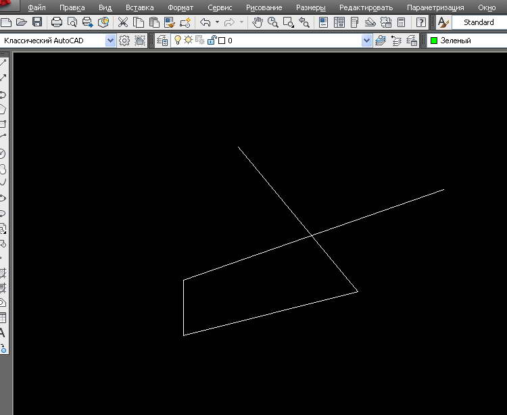
Task: Click the green color swatch beside Зеленый
Action: 434,41
